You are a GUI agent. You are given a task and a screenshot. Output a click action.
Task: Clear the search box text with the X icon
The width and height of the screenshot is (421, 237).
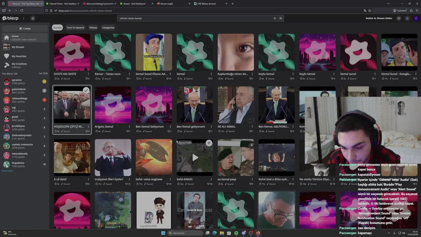point(275,18)
